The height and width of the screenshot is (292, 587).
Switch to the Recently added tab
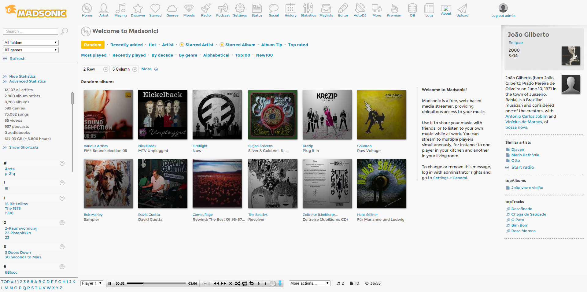pos(126,45)
